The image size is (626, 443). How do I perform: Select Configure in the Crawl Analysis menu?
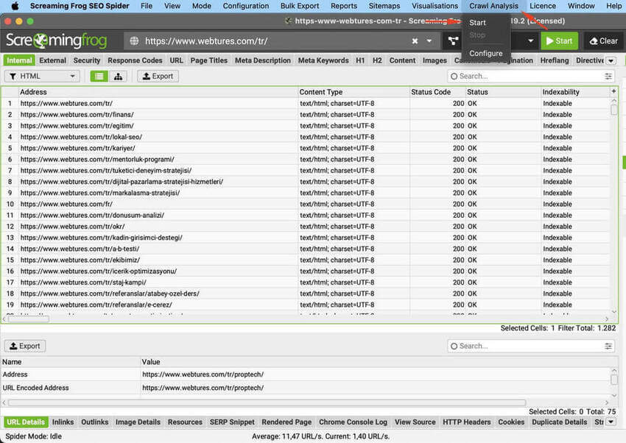(485, 53)
